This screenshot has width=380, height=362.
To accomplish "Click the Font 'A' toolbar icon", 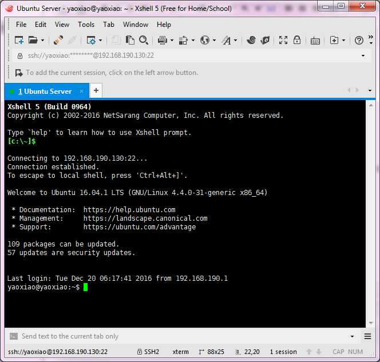I will [227, 40].
